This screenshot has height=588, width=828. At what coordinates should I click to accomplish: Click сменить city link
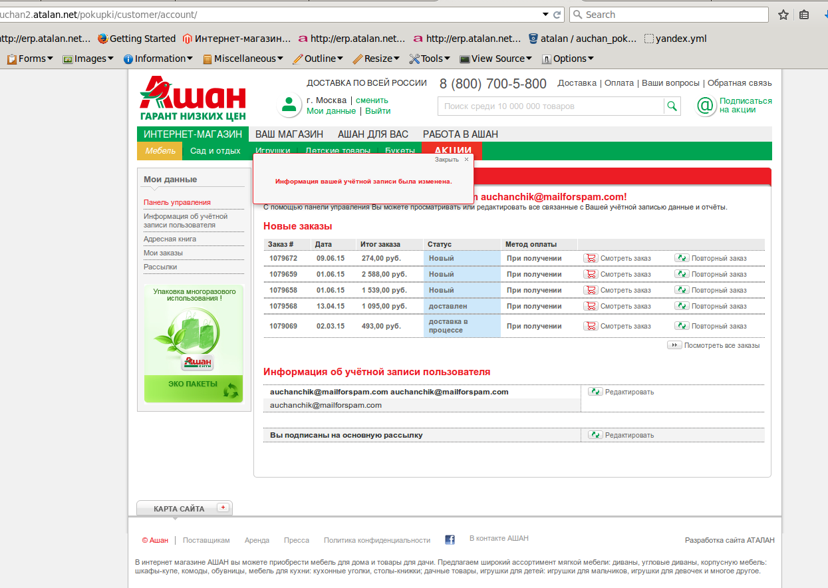pos(372,100)
